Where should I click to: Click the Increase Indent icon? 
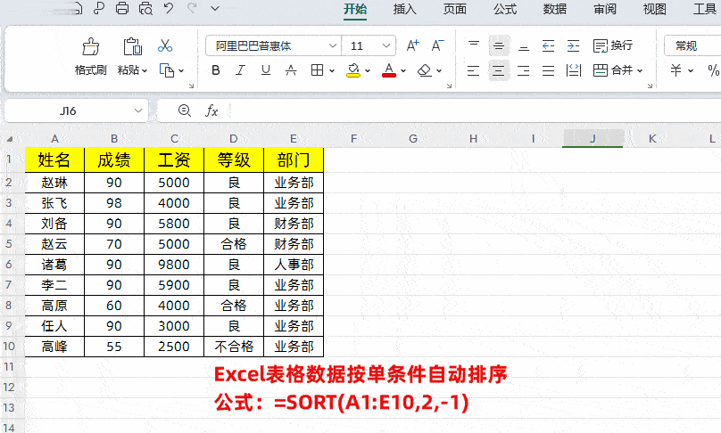tap(574, 45)
